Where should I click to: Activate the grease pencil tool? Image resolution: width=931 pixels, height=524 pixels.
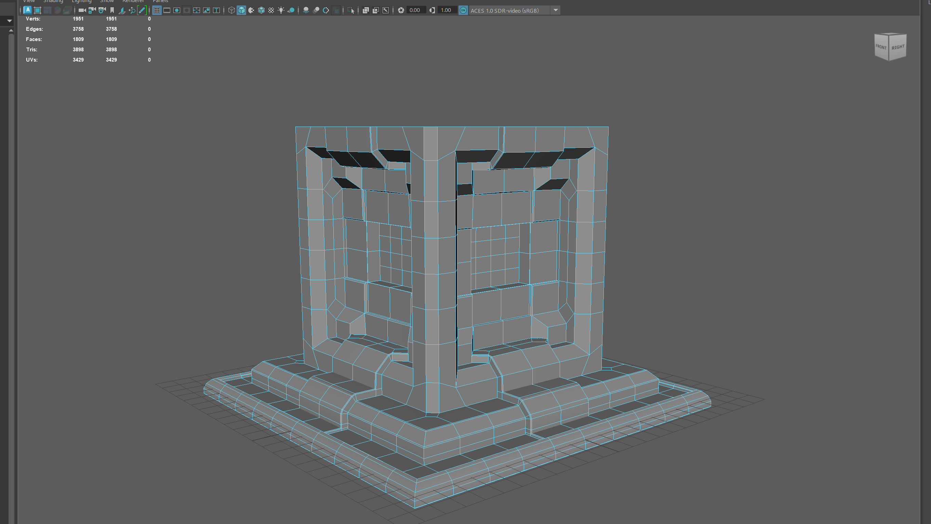142,11
